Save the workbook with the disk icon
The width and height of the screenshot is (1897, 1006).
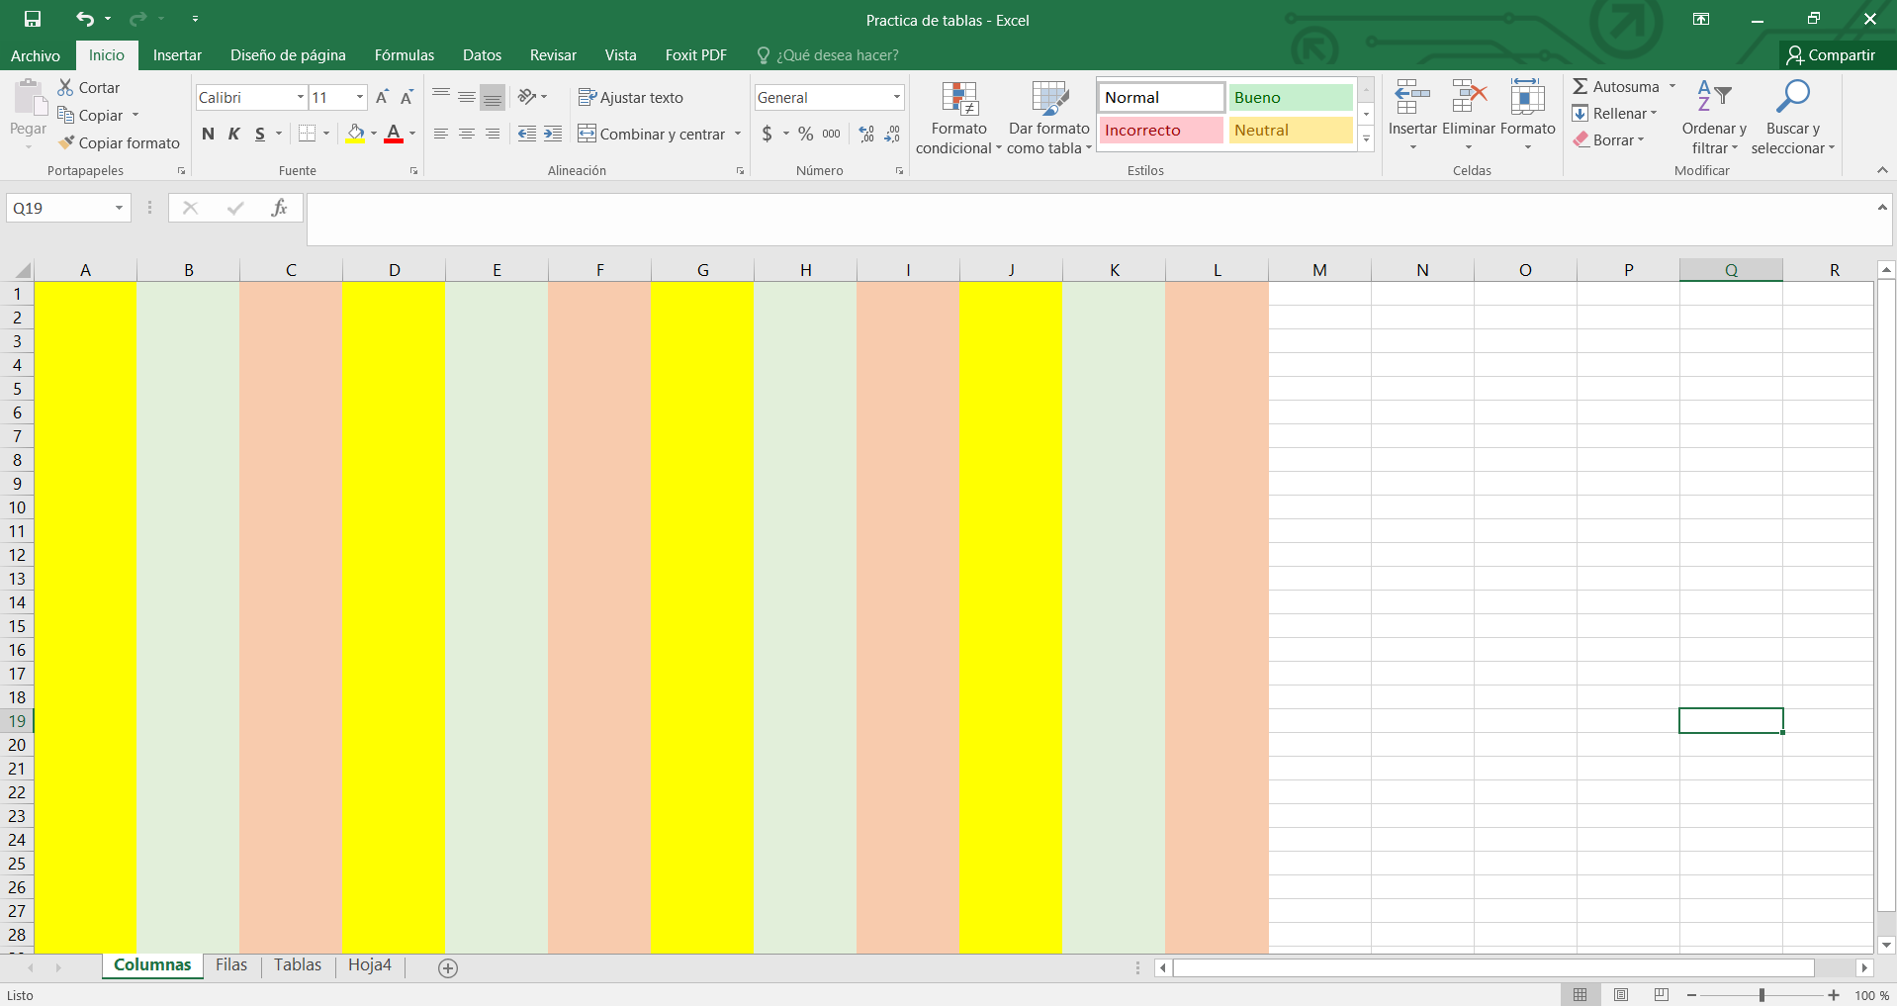pyautogui.click(x=33, y=19)
